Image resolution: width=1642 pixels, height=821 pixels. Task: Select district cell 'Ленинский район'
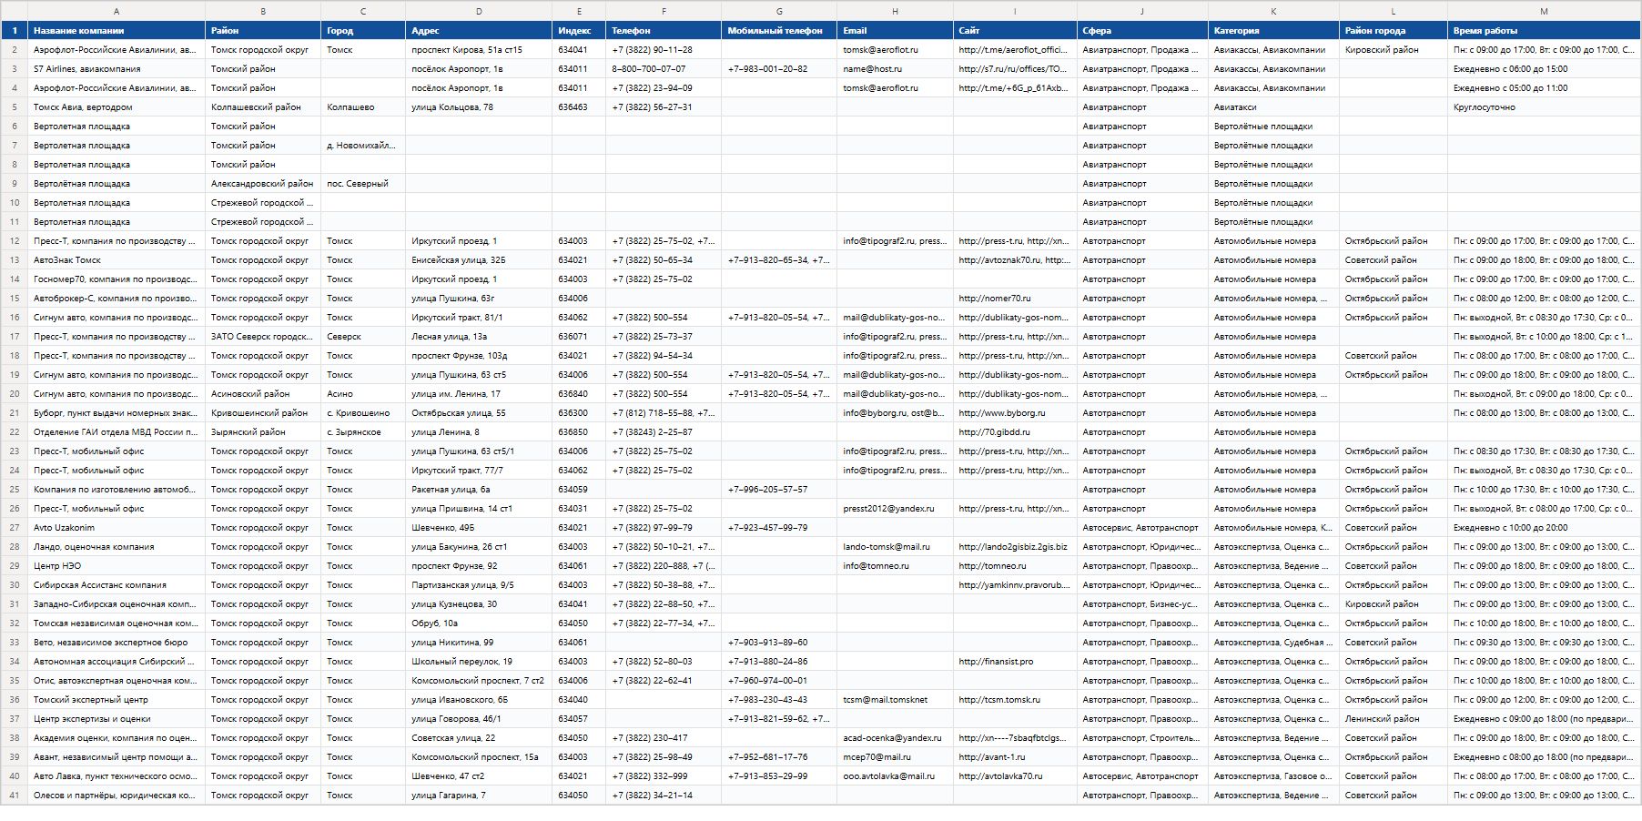[1394, 719]
